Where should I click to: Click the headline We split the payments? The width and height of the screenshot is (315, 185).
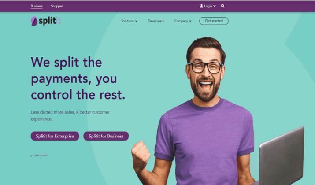tap(78, 78)
